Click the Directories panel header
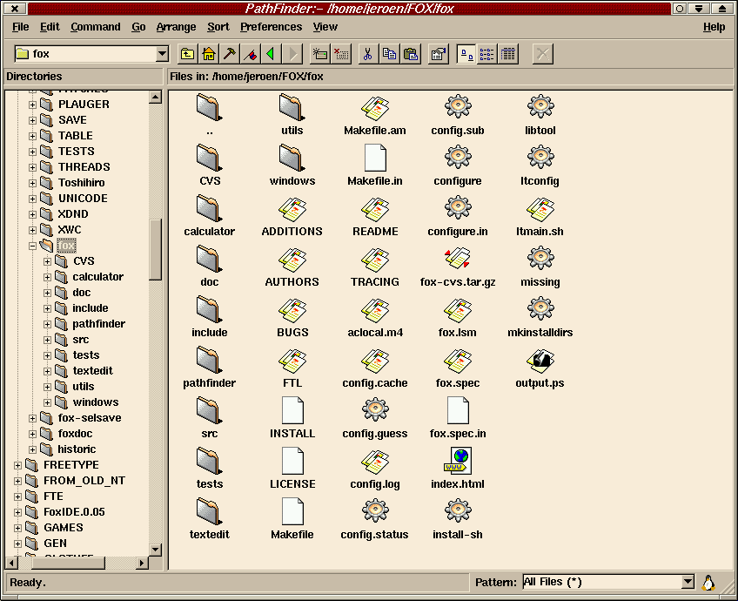This screenshot has width=738, height=601. [84, 77]
